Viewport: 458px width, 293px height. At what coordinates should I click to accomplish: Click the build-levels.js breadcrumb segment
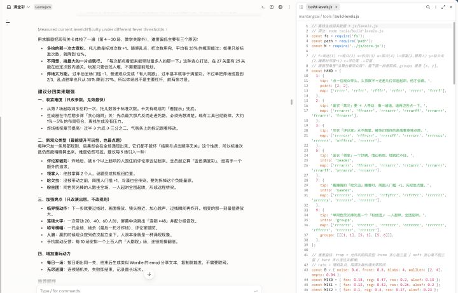pyautogui.click(x=347, y=17)
